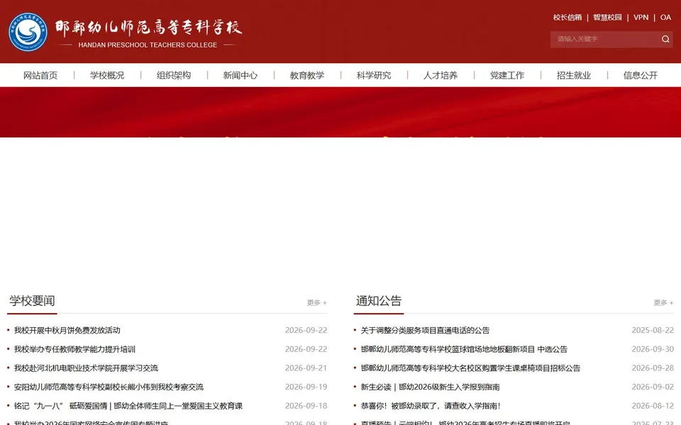681x425 pixels.
Task: Click date 2025-08-22 in 通知公告
Action: coord(653,330)
